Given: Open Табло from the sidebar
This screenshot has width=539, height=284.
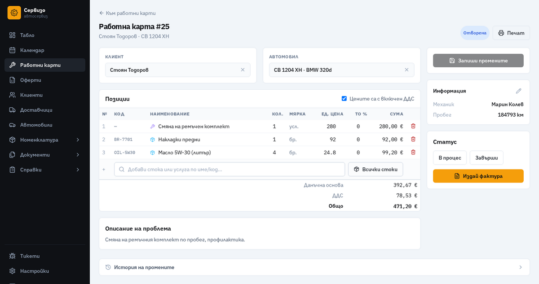Looking at the screenshot, I should pos(45,35).
